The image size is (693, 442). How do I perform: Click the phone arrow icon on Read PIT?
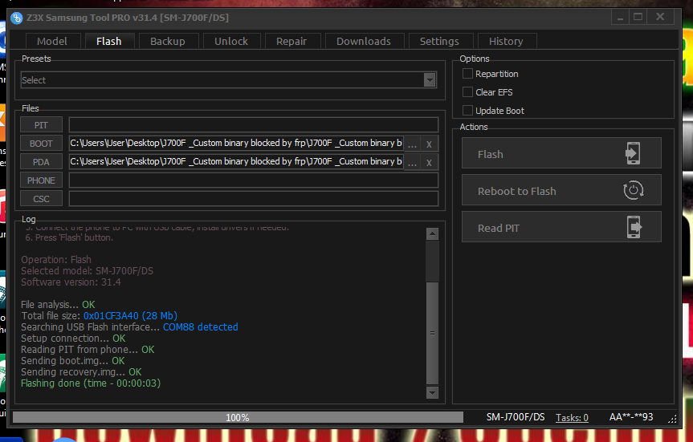634,227
